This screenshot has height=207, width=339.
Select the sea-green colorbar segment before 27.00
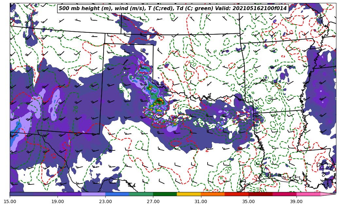pyautogui.click(x=141, y=194)
